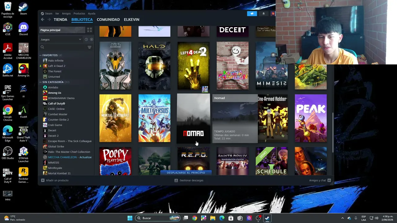
Task: Go to the TIENDA tab
Action: (x=60, y=20)
